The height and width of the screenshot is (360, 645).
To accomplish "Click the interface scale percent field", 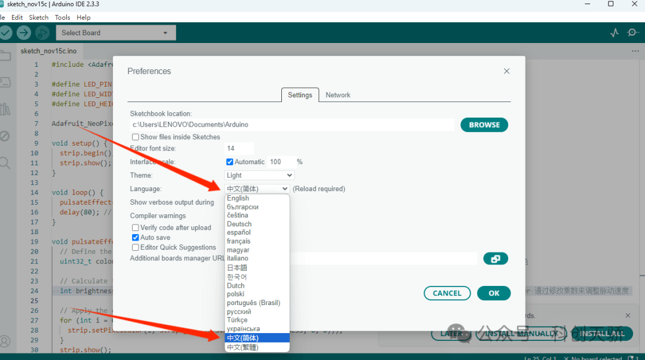I will pos(282,162).
